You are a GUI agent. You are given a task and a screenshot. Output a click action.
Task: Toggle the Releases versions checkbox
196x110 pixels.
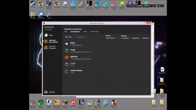[122, 38]
